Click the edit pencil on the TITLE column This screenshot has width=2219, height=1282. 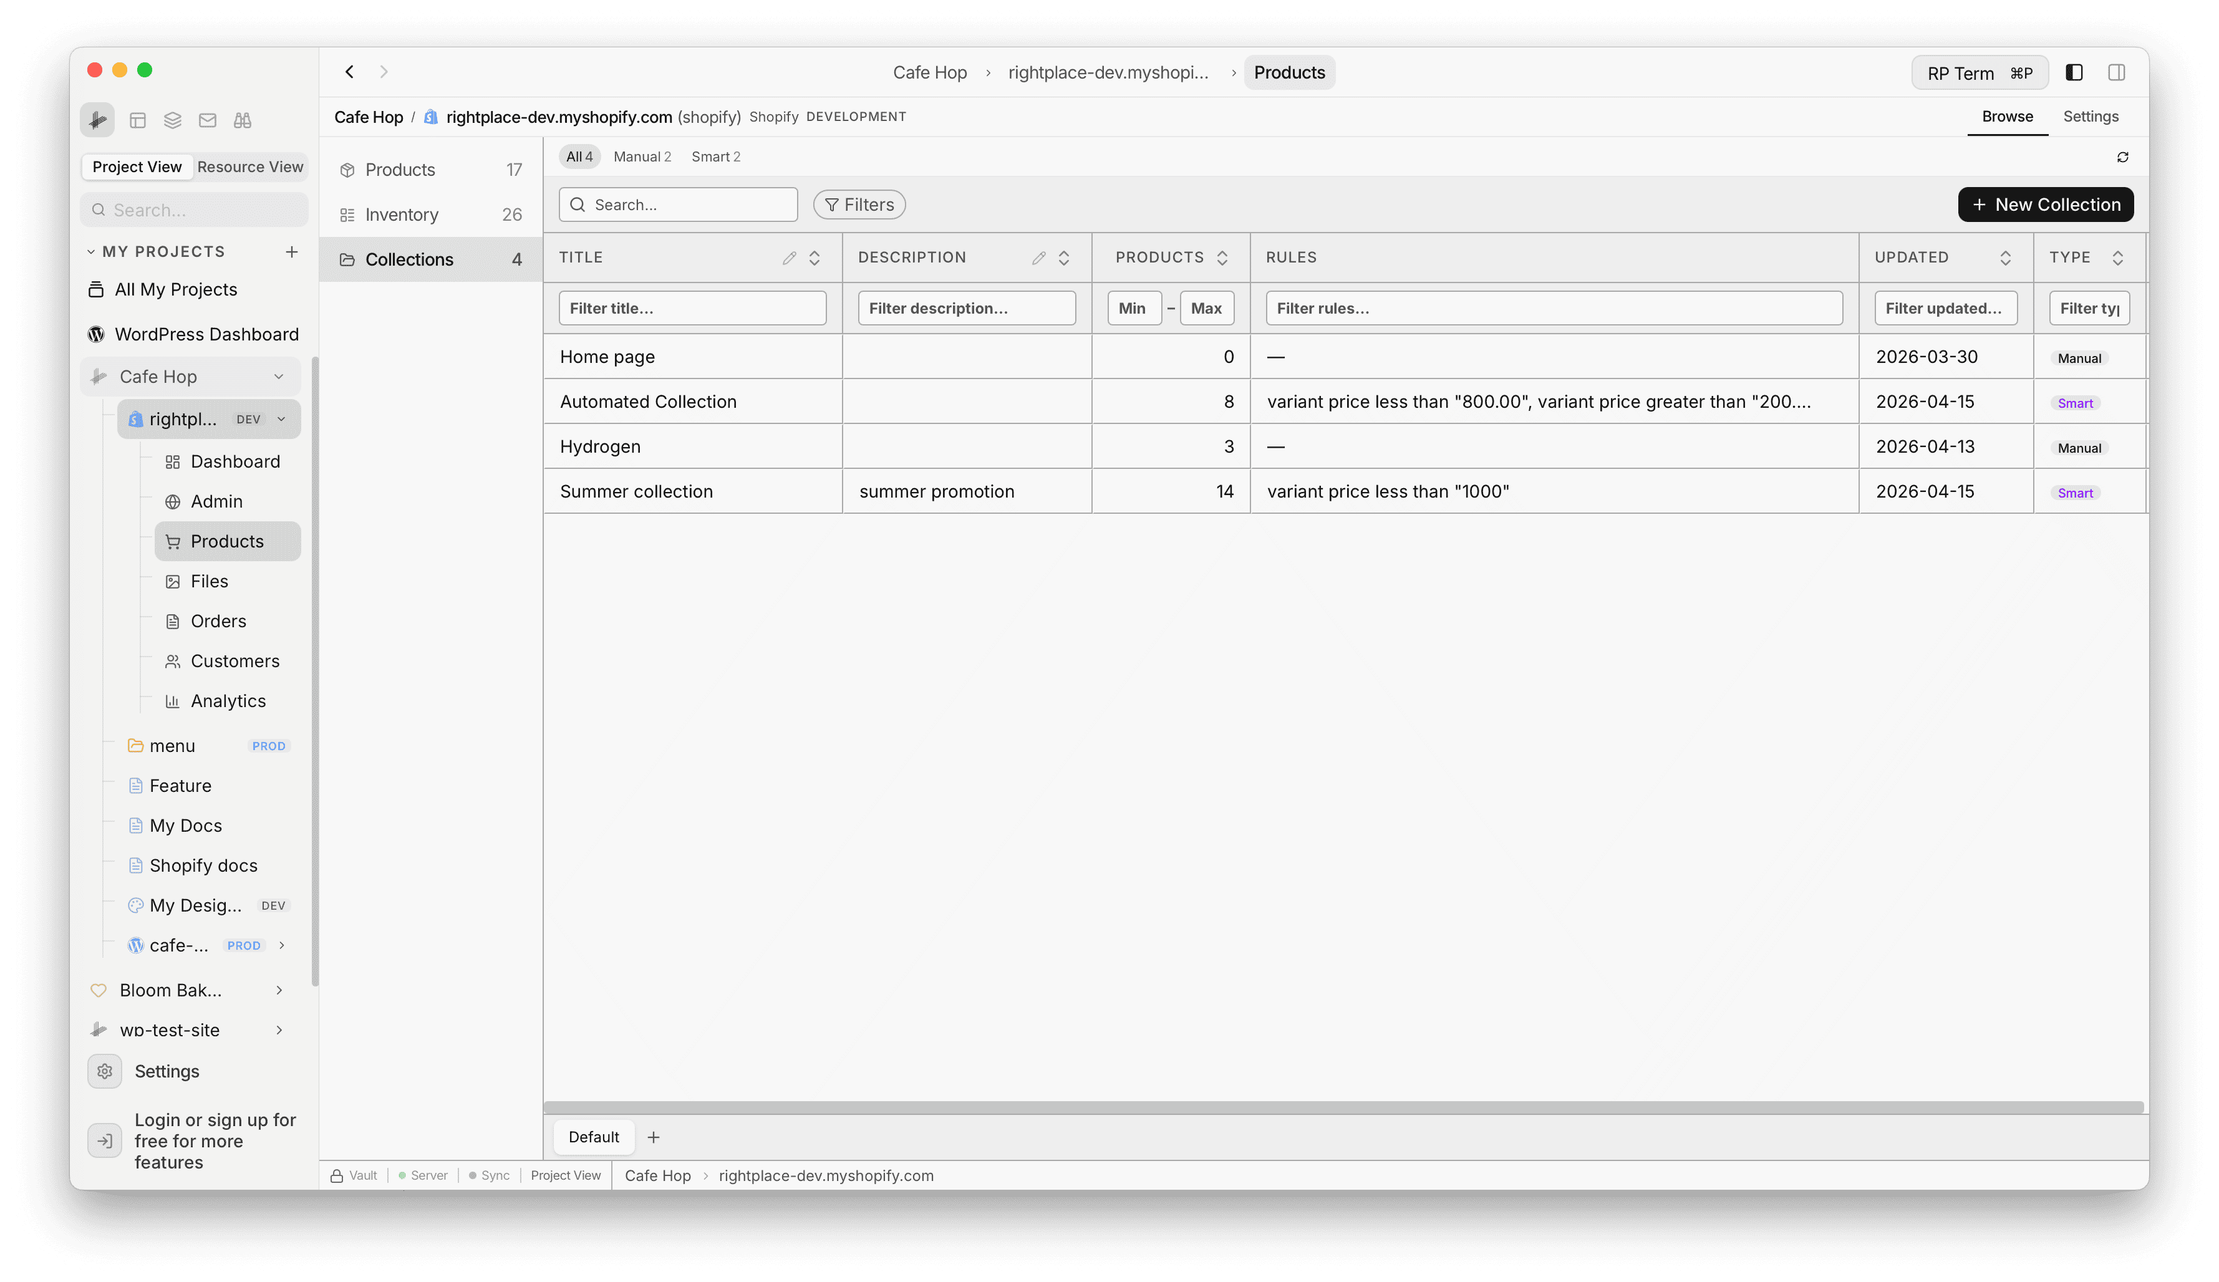click(x=790, y=257)
